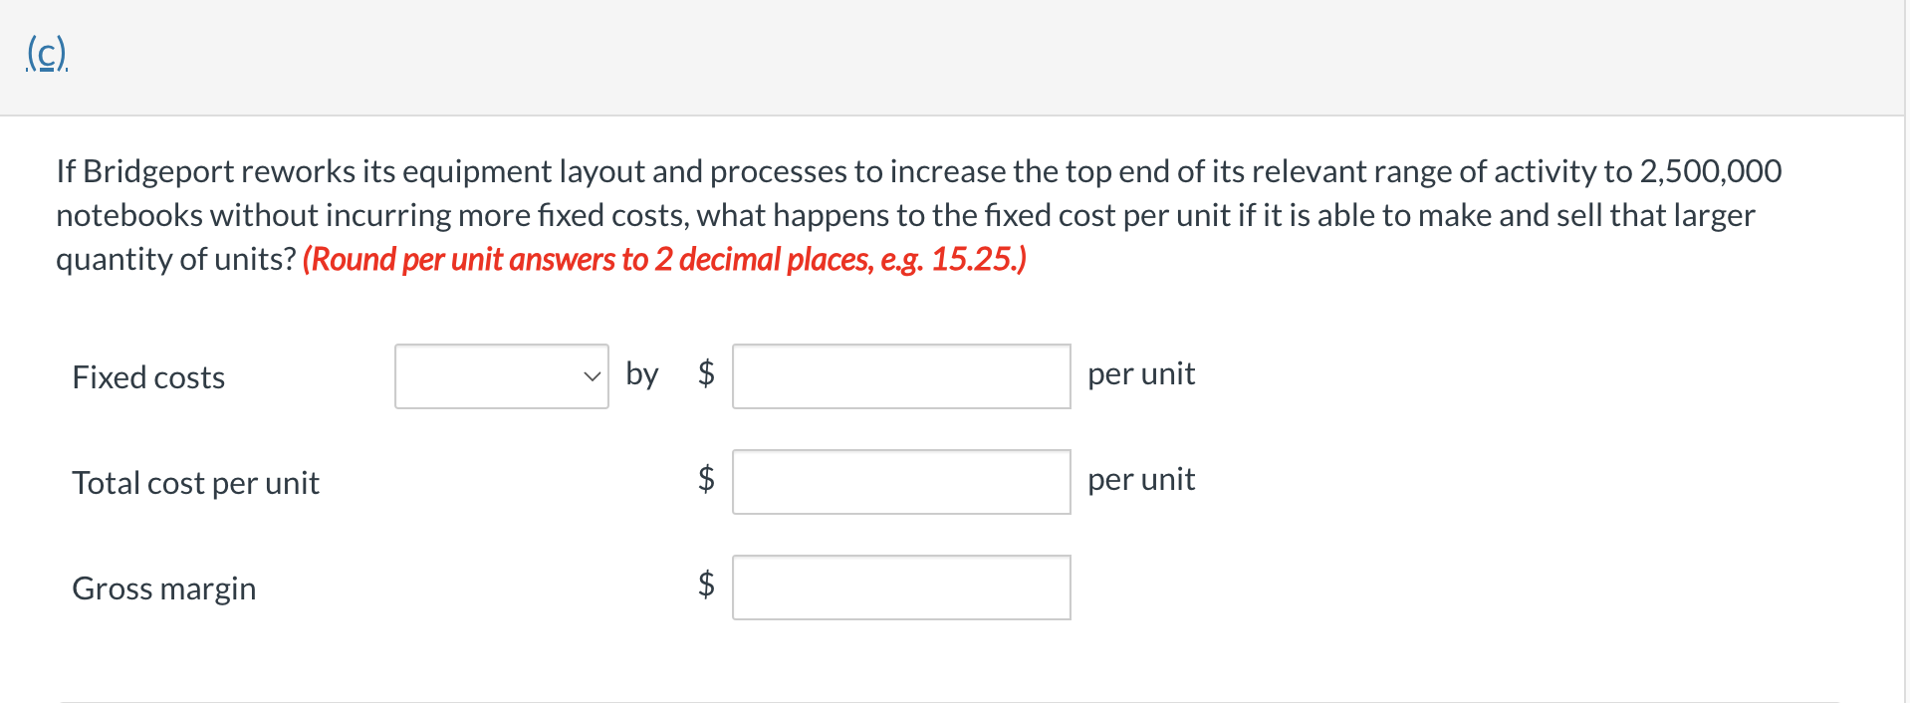The height and width of the screenshot is (703, 1910).
Task: Click the per unit text after Fixed costs field
Action: coord(1141,373)
